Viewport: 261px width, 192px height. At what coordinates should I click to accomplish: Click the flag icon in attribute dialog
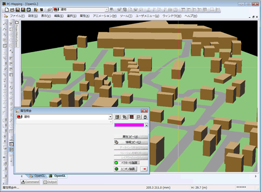click(138, 117)
